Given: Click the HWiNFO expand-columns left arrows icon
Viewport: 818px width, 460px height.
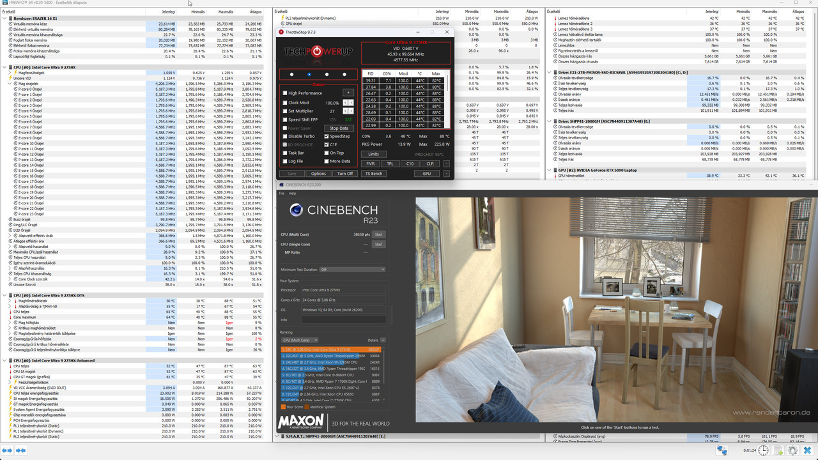Looking at the screenshot, I should (x=6, y=450).
